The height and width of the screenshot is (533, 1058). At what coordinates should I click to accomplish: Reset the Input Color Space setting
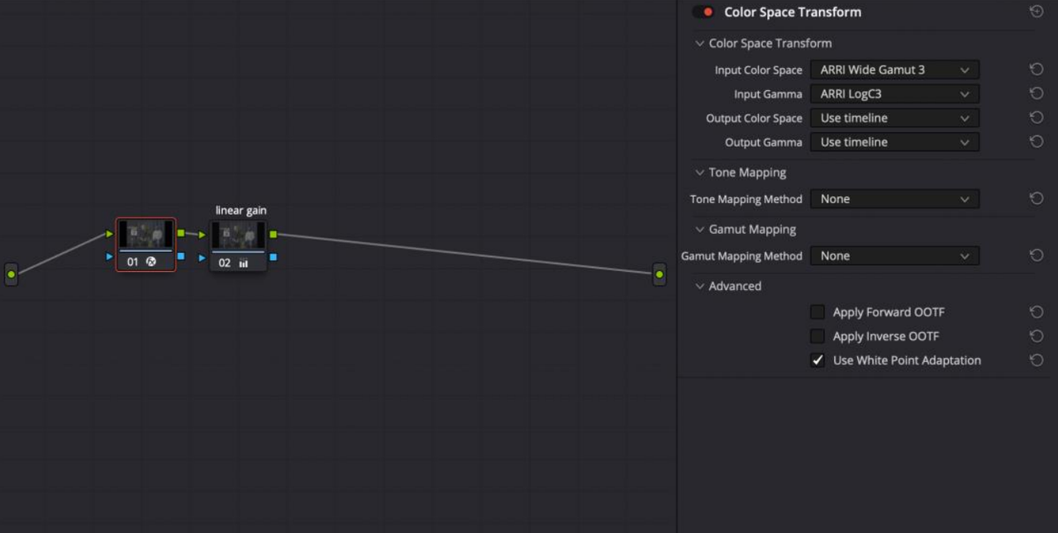pos(1037,70)
